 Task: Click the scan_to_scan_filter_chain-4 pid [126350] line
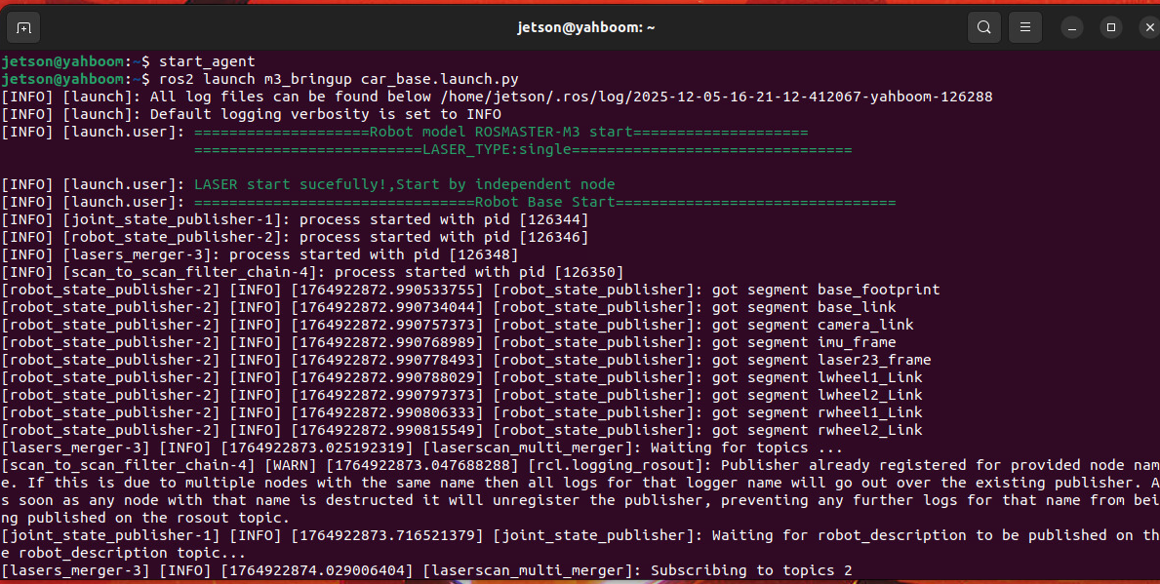click(x=313, y=273)
